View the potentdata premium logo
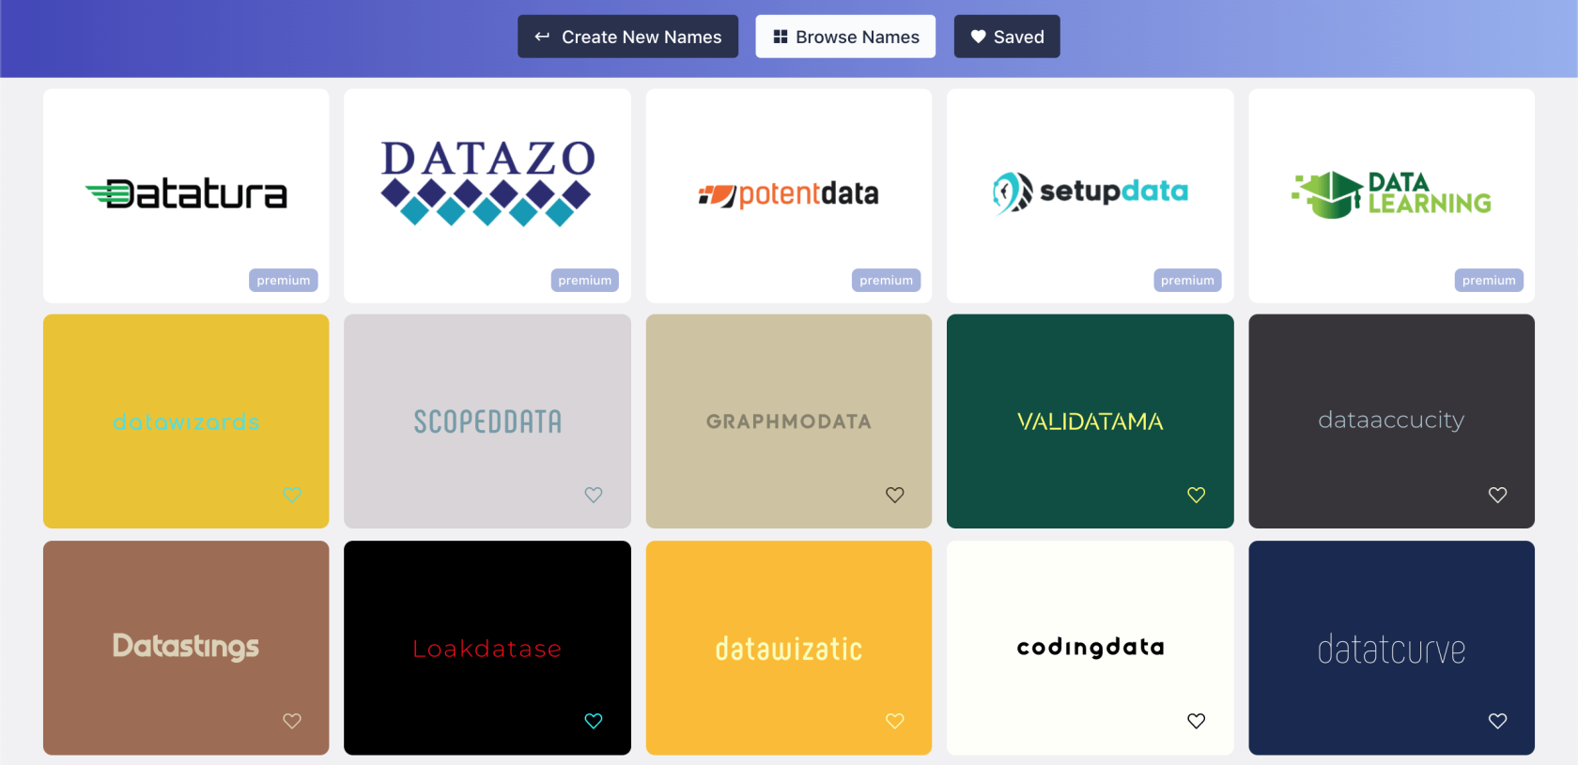The image size is (1578, 765). (789, 196)
